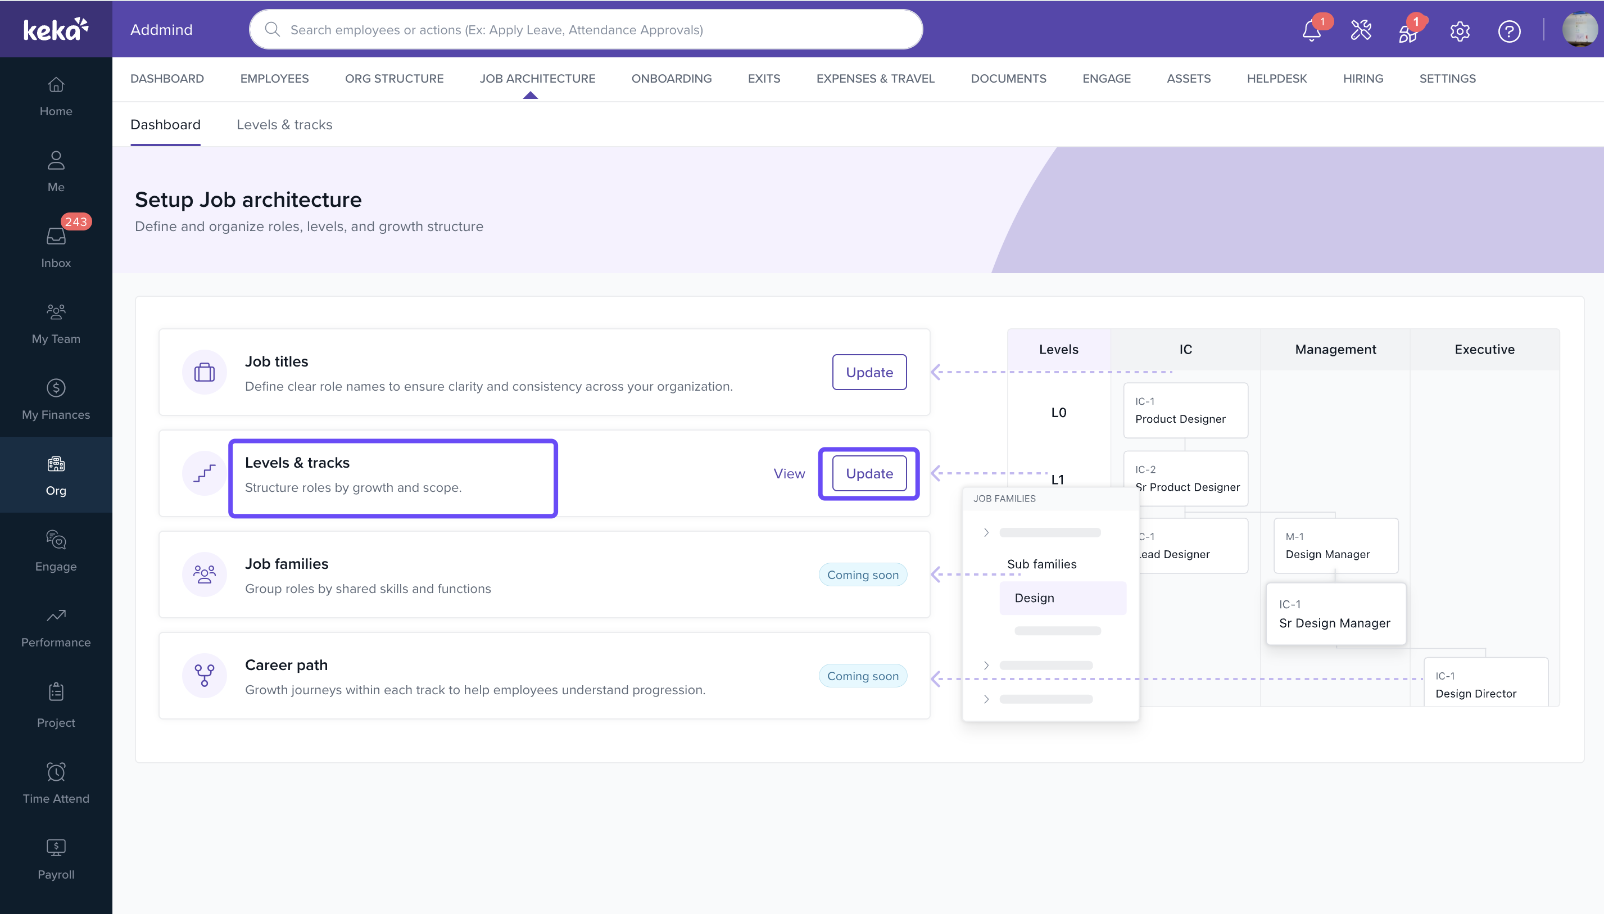Open the ORG STRUCTURE menu

pyautogui.click(x=393, y=79)
